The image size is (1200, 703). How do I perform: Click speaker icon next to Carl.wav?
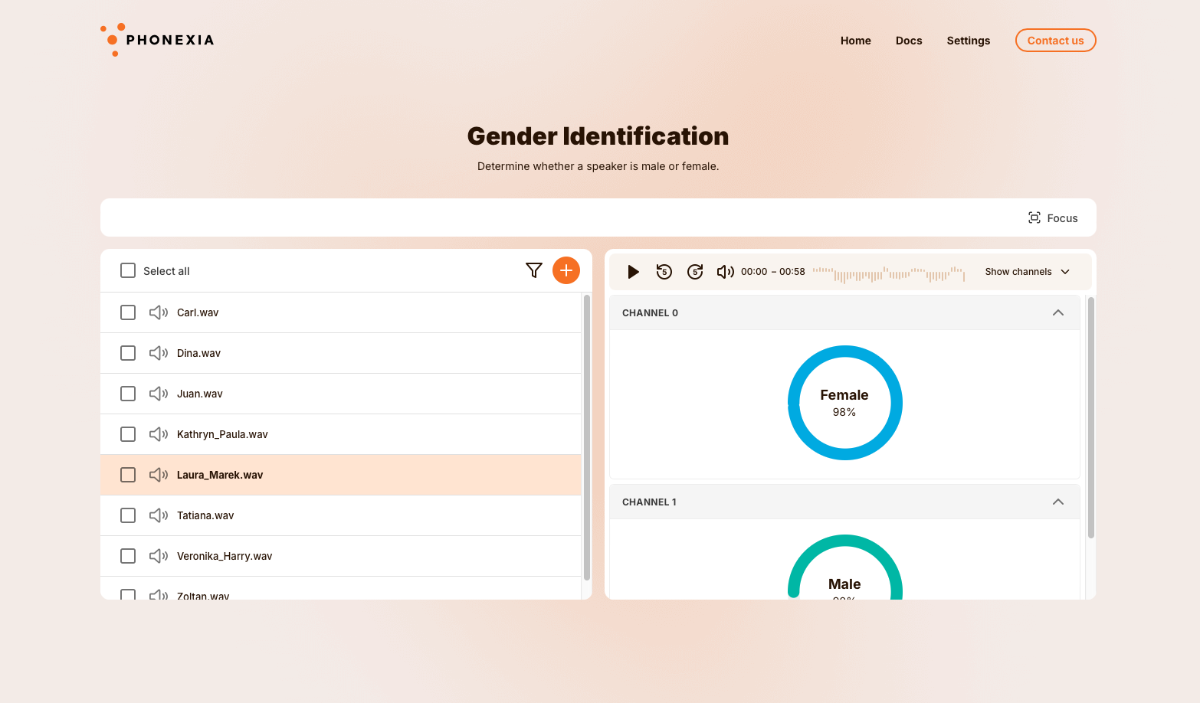coord(159,312)
